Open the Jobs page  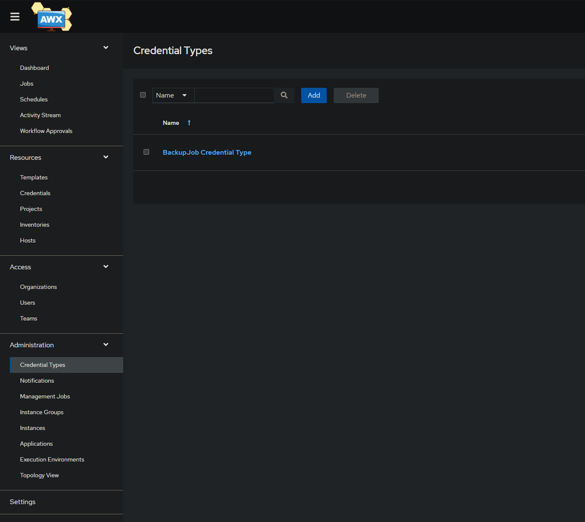[x=27, y=84]
